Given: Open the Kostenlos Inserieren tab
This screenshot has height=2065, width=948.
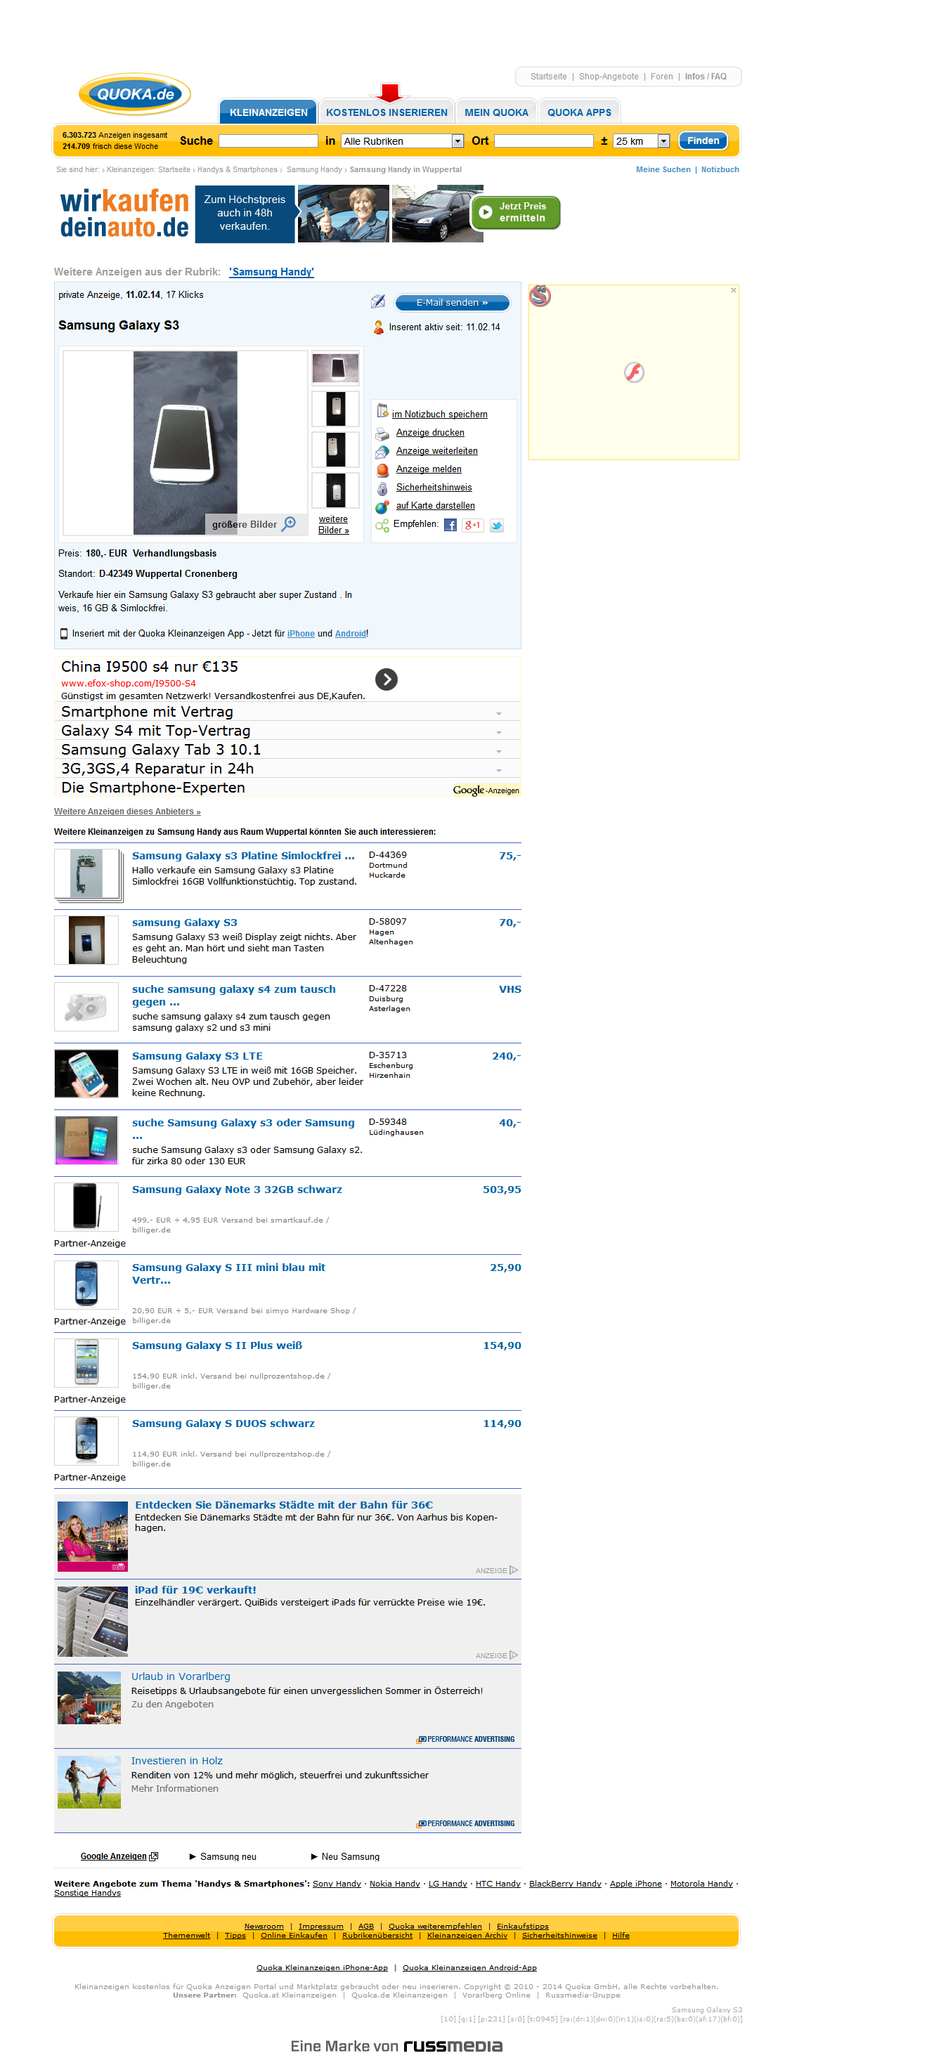Looking at the screenshot, I should tap(387, 112).
